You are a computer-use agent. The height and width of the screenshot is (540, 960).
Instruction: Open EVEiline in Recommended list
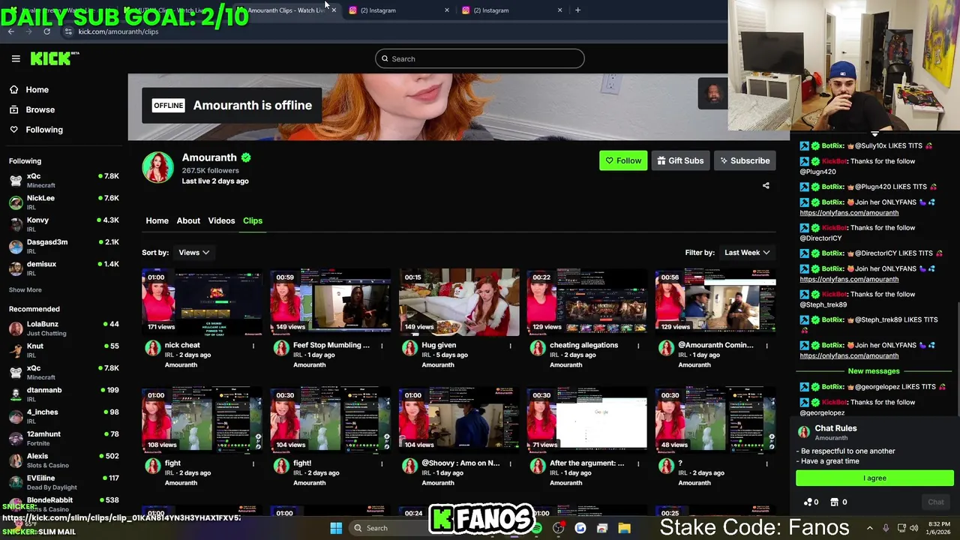point(64,481)
